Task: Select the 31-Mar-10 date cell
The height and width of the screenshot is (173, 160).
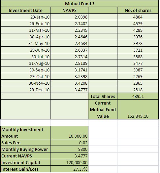Action: (25, 30)
